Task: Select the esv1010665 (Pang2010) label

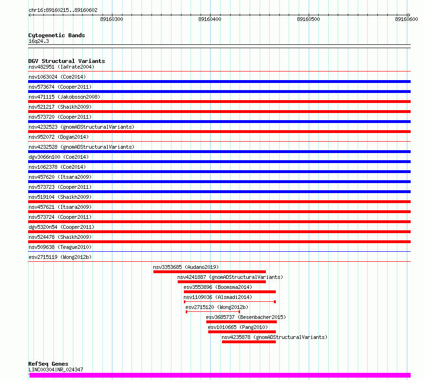Action: pos(238,327)
